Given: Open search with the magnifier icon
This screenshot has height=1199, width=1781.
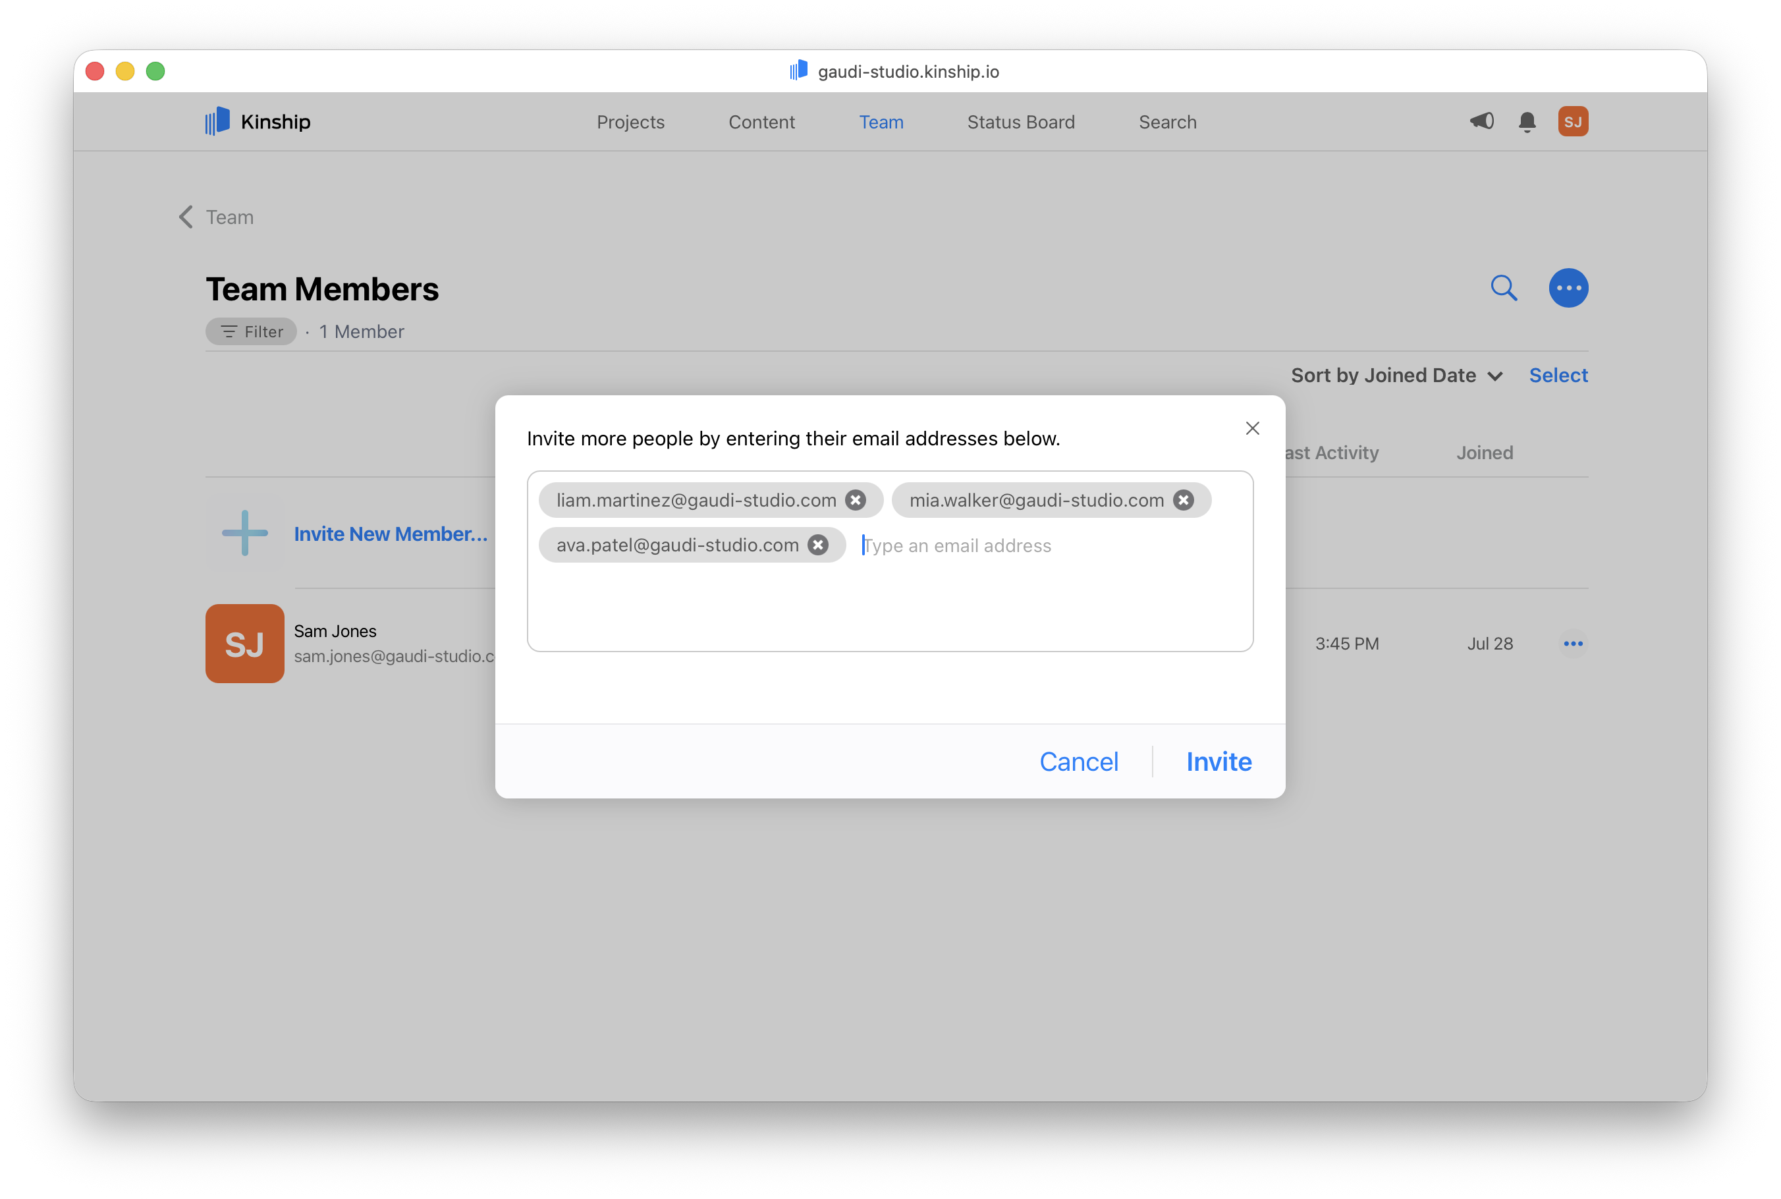Looking at the screenshot, I should (x=1503, y=287).
